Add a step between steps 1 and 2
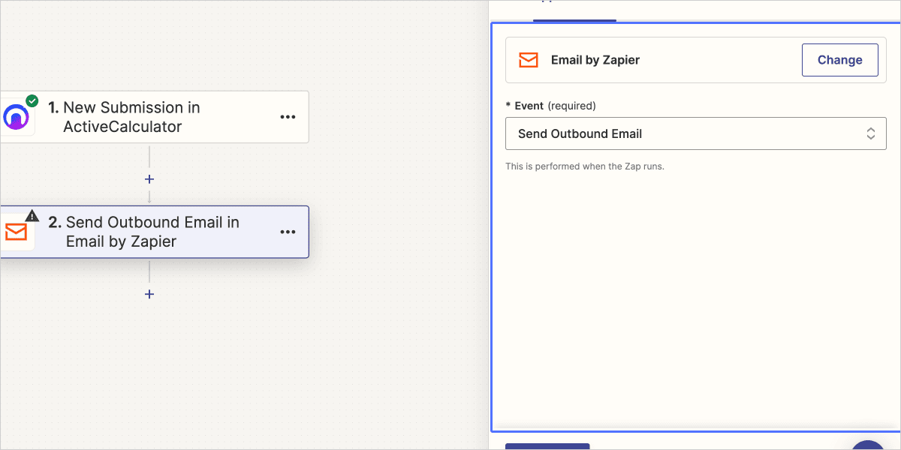The width and height of the screenshot is (901, 450). [149, 179]
